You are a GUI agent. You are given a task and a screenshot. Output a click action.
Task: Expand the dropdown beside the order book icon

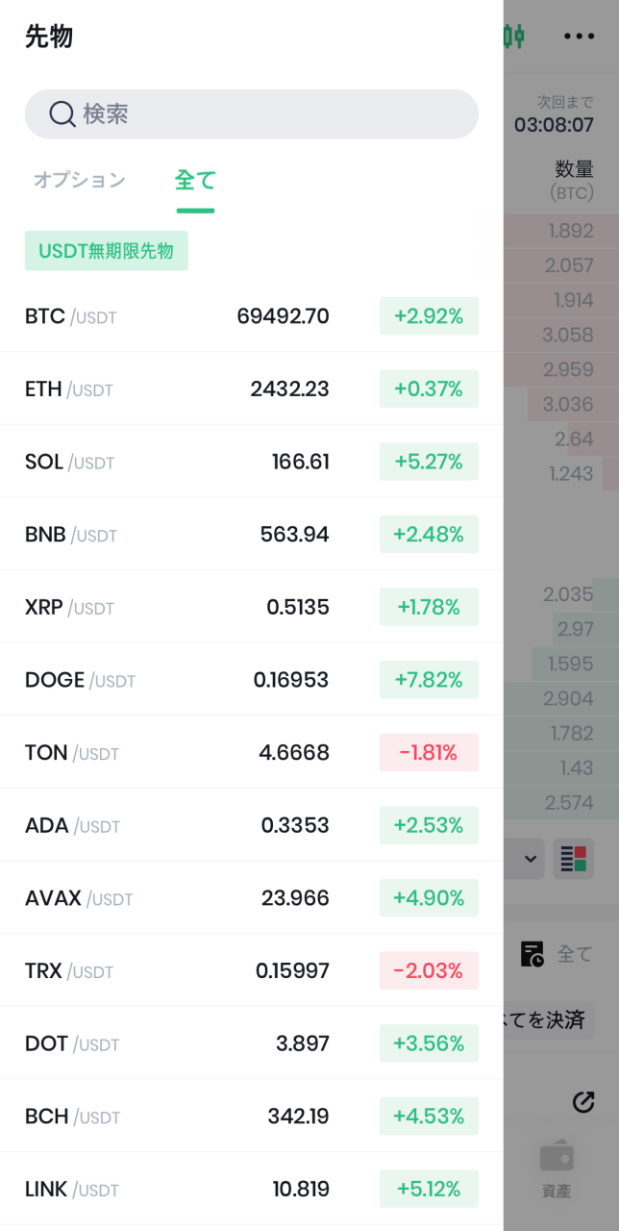pyautogui.click(x=527, y=859)
